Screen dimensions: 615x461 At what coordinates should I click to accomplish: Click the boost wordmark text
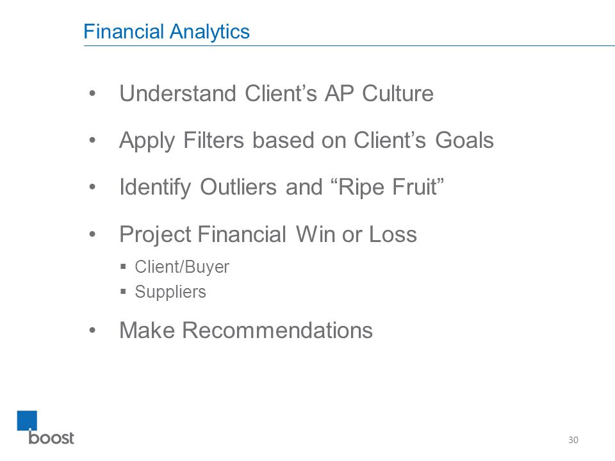51,437
